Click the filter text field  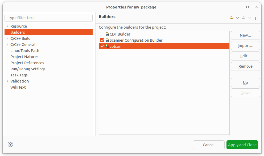tap(48, 18)
